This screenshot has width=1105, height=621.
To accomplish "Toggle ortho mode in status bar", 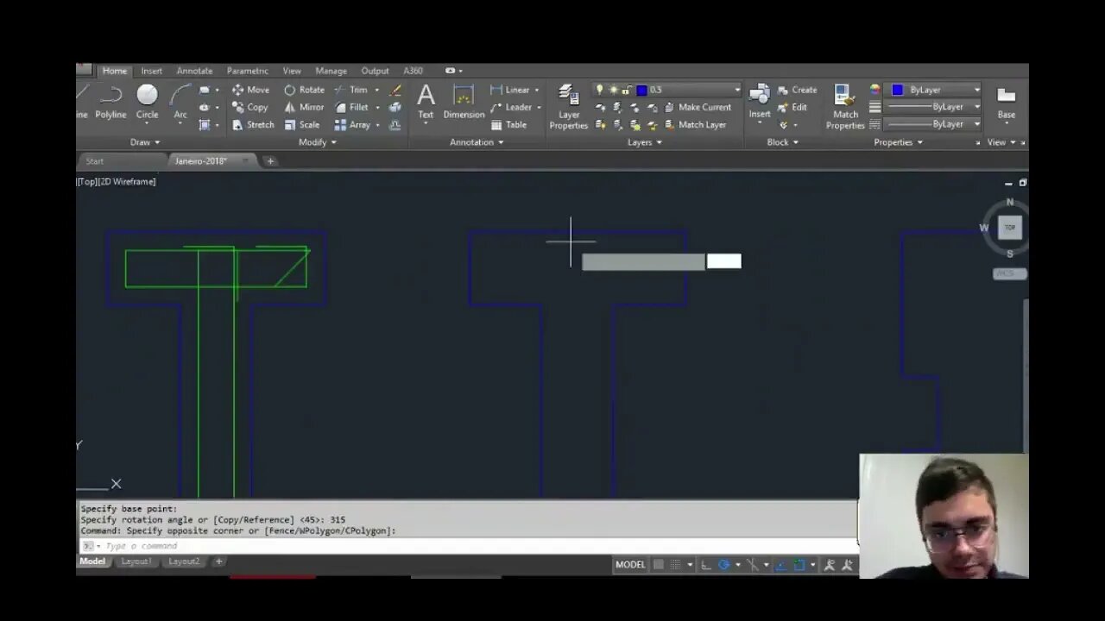I will (x=706, y=565).
